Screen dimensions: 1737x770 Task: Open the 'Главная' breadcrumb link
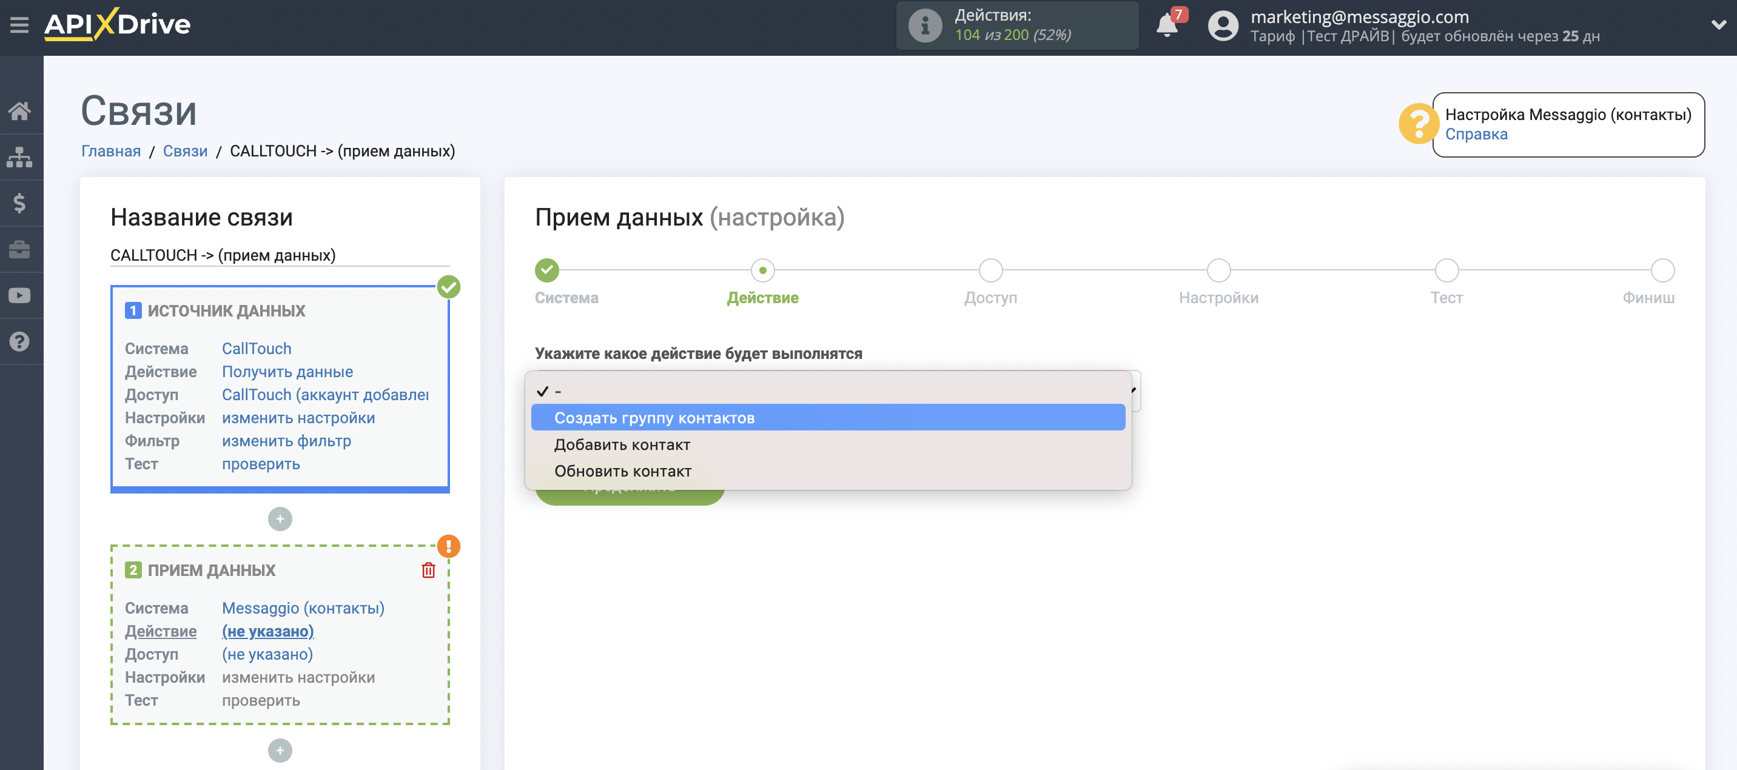point(111,151)
